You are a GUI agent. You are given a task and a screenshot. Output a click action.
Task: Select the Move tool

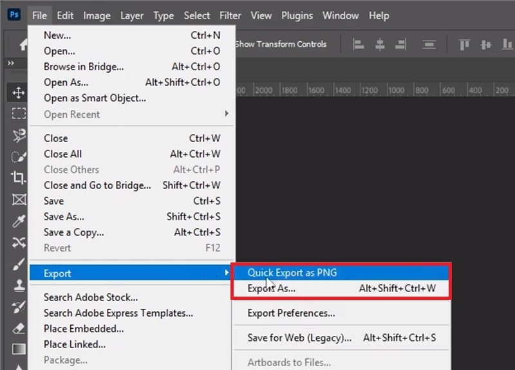(x=19, y=93)
